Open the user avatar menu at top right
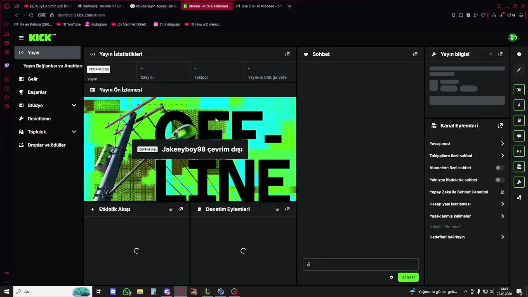Image resolution: width=528 pixels, height=297 pixels. (x=513, y=38)
